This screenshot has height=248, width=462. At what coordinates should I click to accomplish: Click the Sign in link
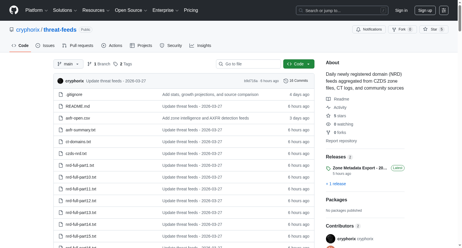(x=401, y=10)
